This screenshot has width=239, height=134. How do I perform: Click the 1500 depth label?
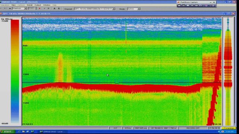(x=26, y=103)
